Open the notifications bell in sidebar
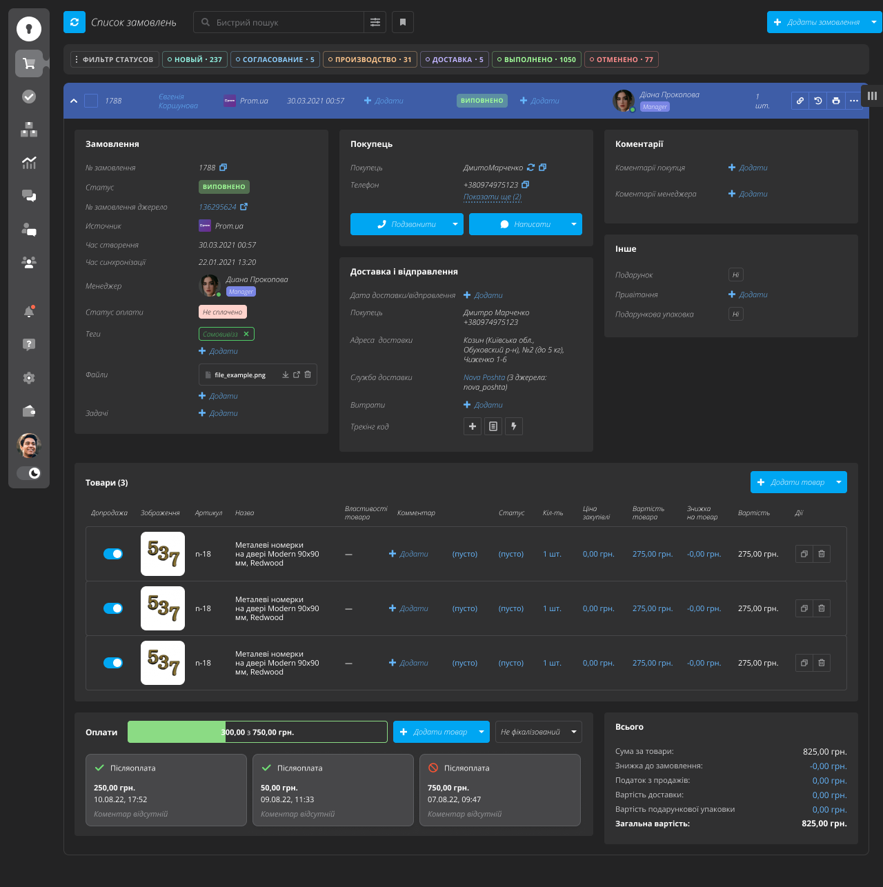The image size is (883, 887). pyautogui.click(x=29, y=312)
